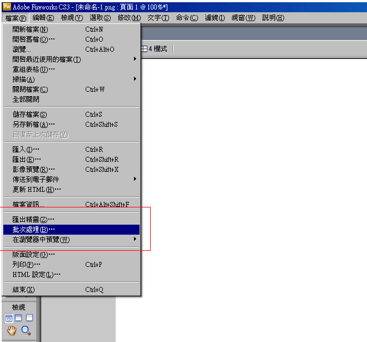This screenshot has width=367, height=342.
Task: Choose 匯出精靈 menu entry
Action: [34, 219]
